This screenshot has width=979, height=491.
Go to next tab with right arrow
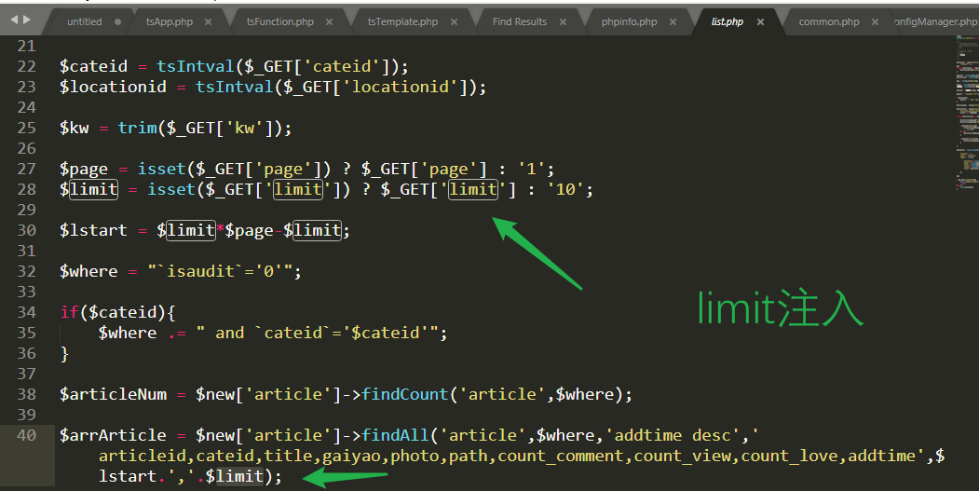coord(26,20)
